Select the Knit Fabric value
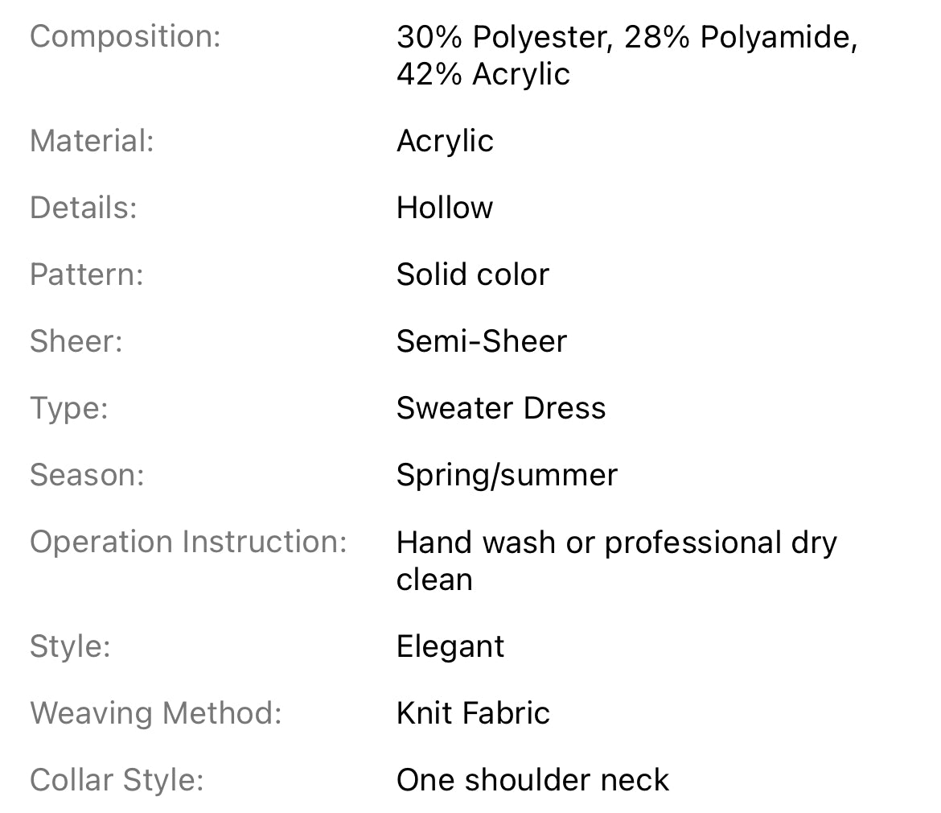Viewport: 941px width, 813px height. [473, 713]
